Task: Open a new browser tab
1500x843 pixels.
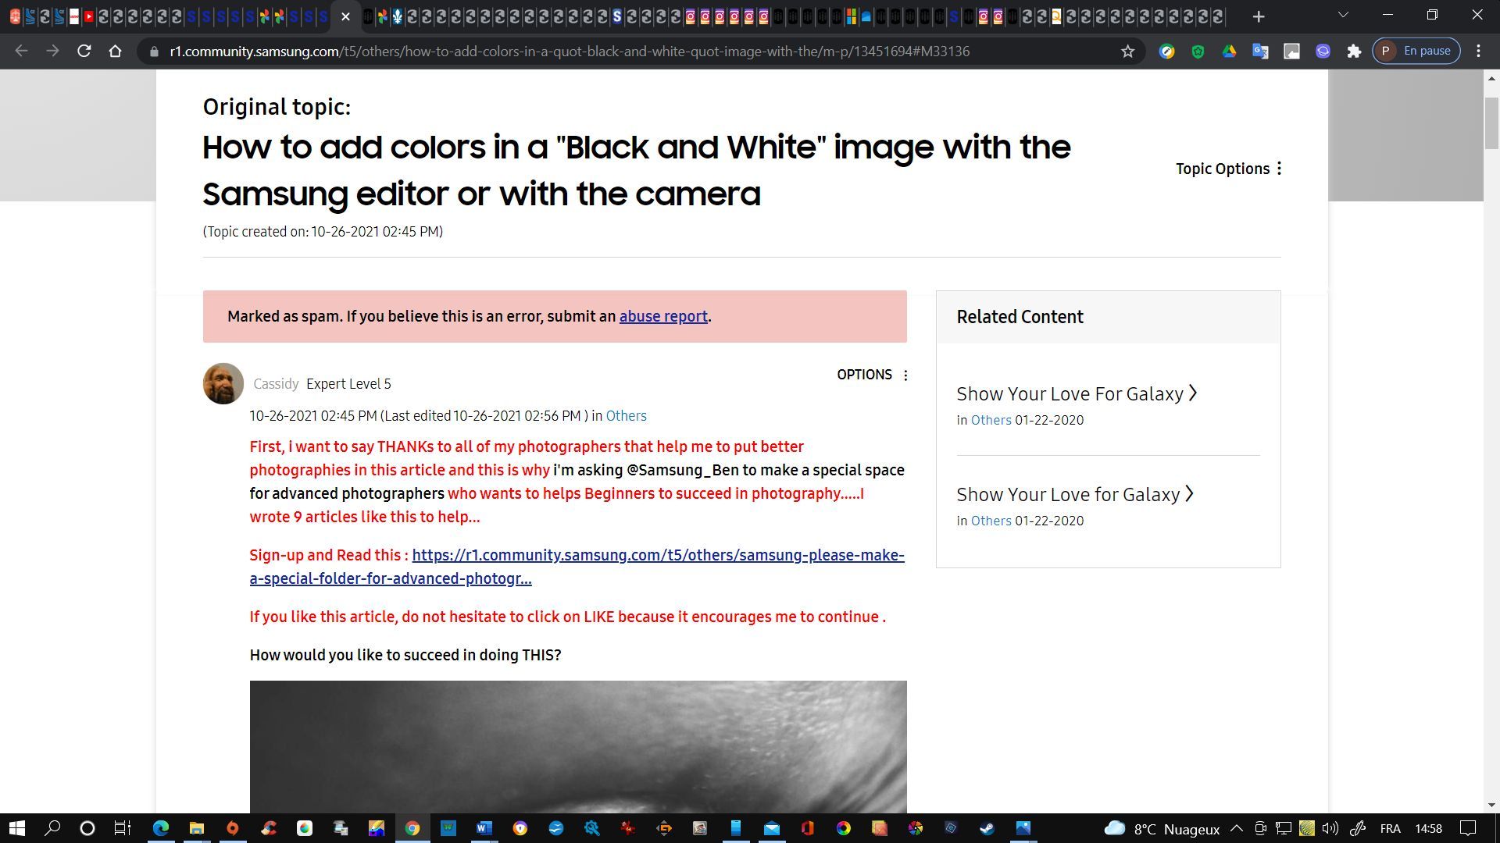Action: [1258, 16]
